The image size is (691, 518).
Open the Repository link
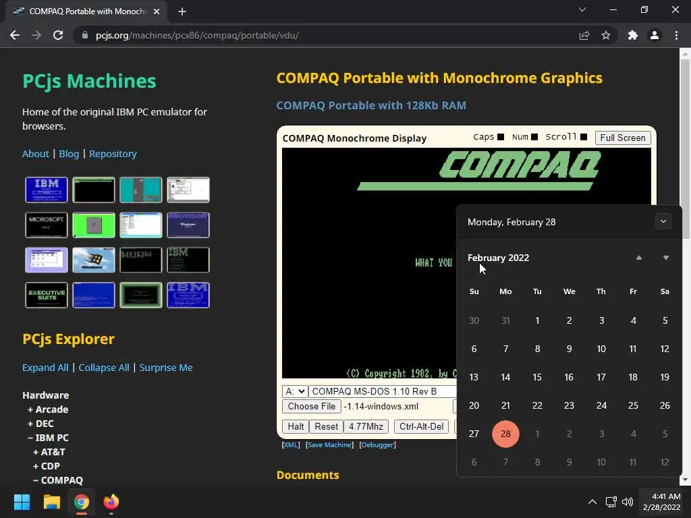click(x=113, y=154)
